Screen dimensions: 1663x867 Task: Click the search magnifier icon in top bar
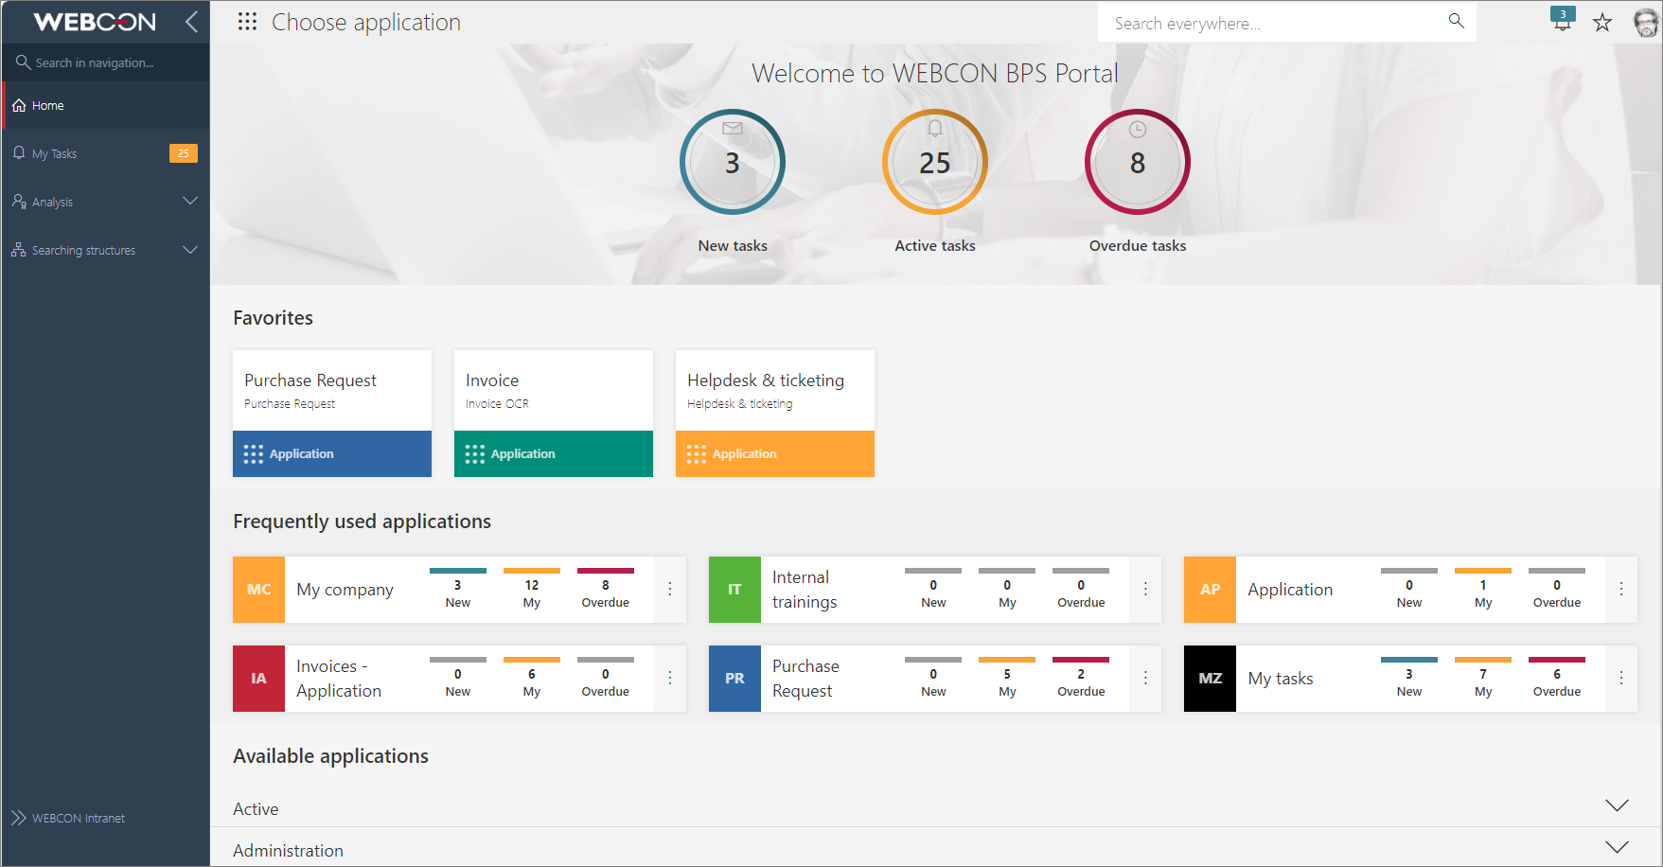pos(1456,21)
